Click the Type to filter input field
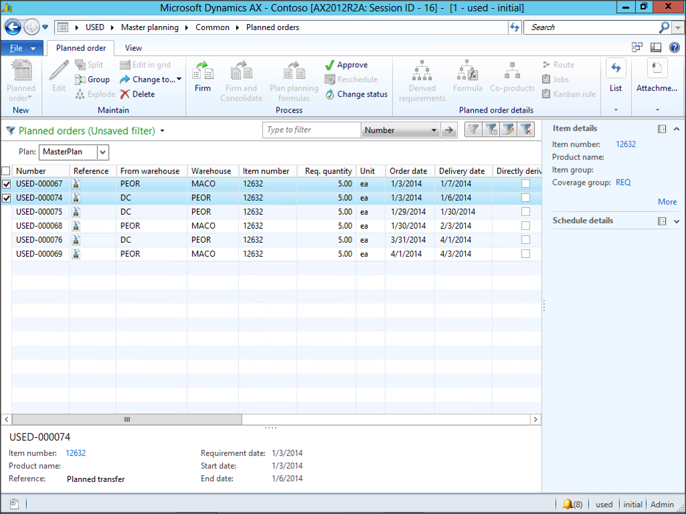Image resolution: width=686 pixels, height=514 pixels. coord(312,130)
